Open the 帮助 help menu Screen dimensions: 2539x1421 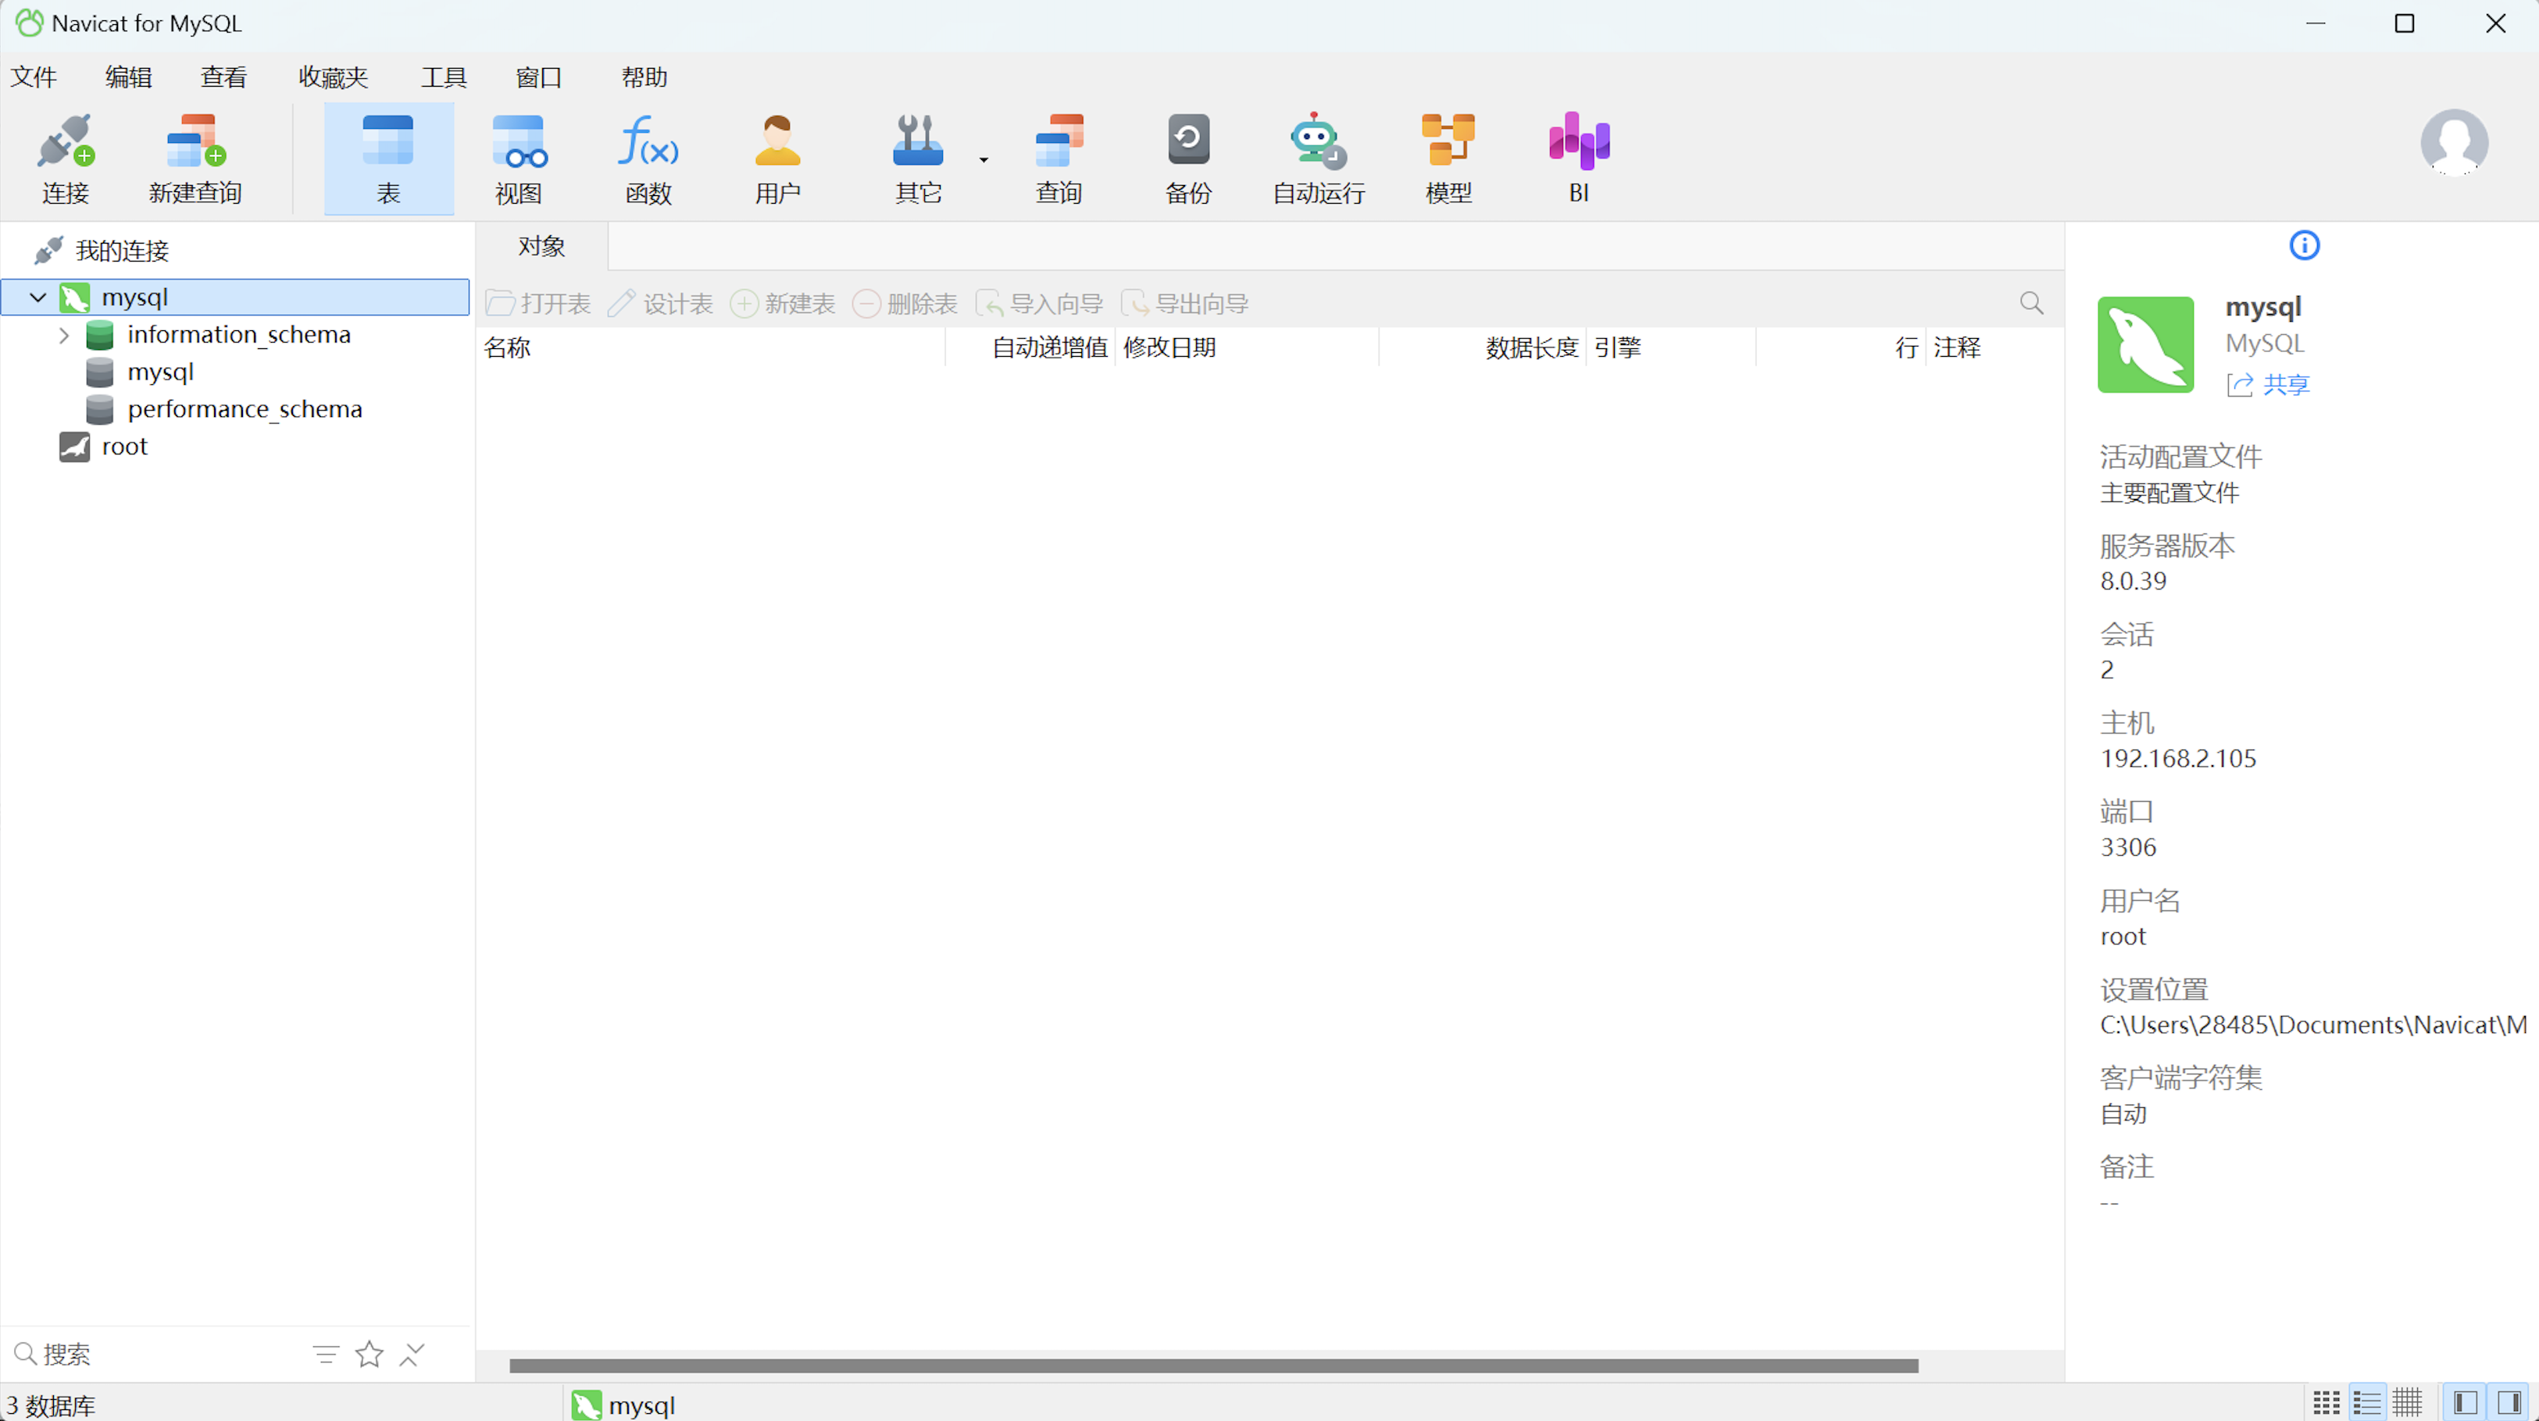point(645,77)
